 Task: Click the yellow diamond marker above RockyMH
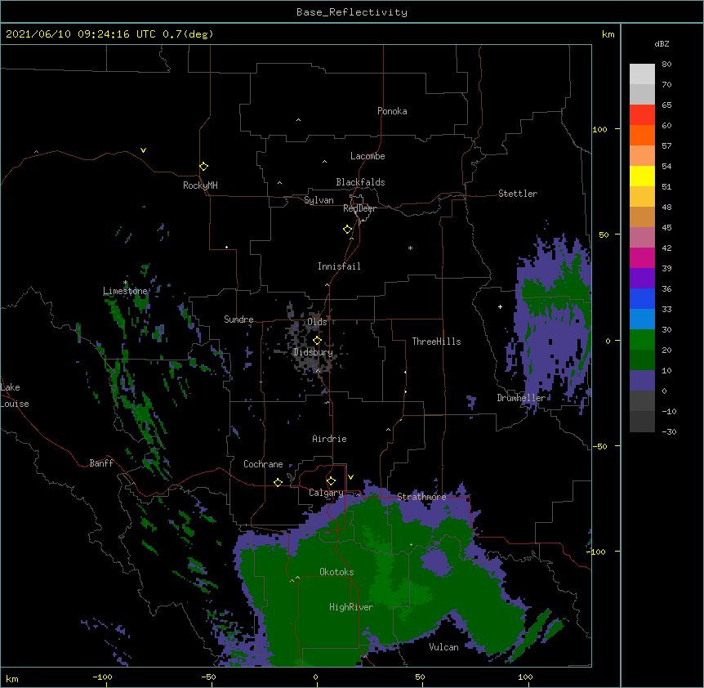204,166
